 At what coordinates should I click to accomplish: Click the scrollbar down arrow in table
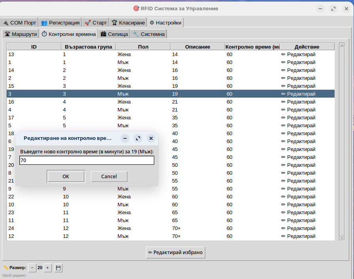[342, 238]
